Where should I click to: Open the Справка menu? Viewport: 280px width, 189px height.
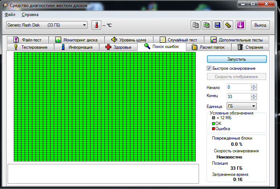tap(30, 15)
